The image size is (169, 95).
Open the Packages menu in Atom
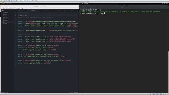tap(18, 8)
